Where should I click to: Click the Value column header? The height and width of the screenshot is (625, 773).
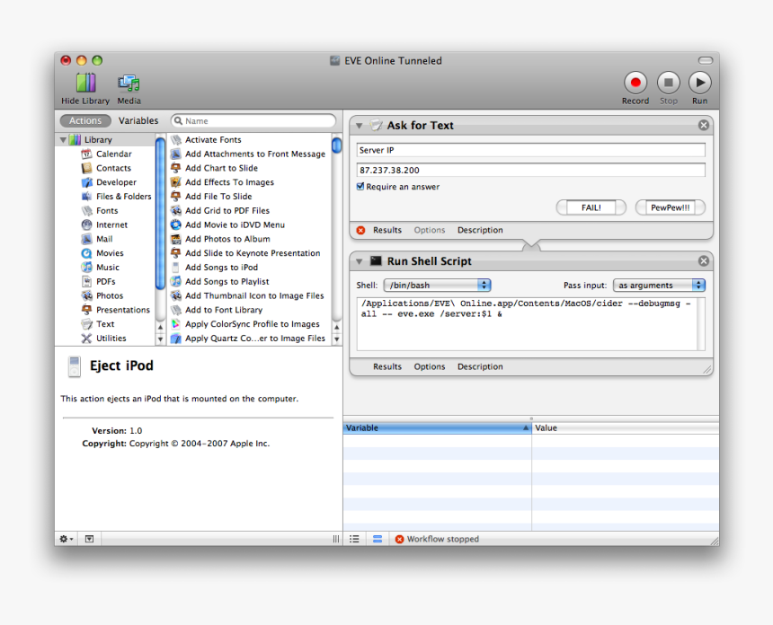click(x=625, y=428)
